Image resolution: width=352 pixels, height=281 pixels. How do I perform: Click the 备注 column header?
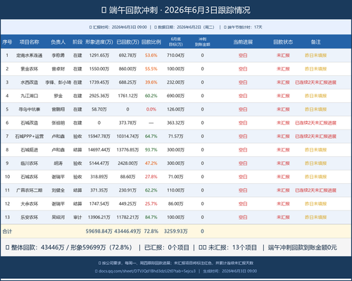click(x=315, y=42)
